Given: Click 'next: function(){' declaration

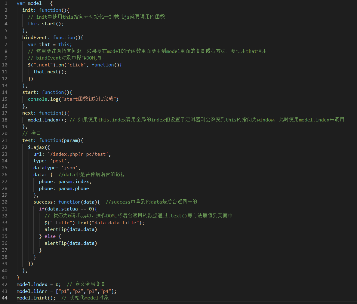Looking at the screenshot, I should [46, 113].
